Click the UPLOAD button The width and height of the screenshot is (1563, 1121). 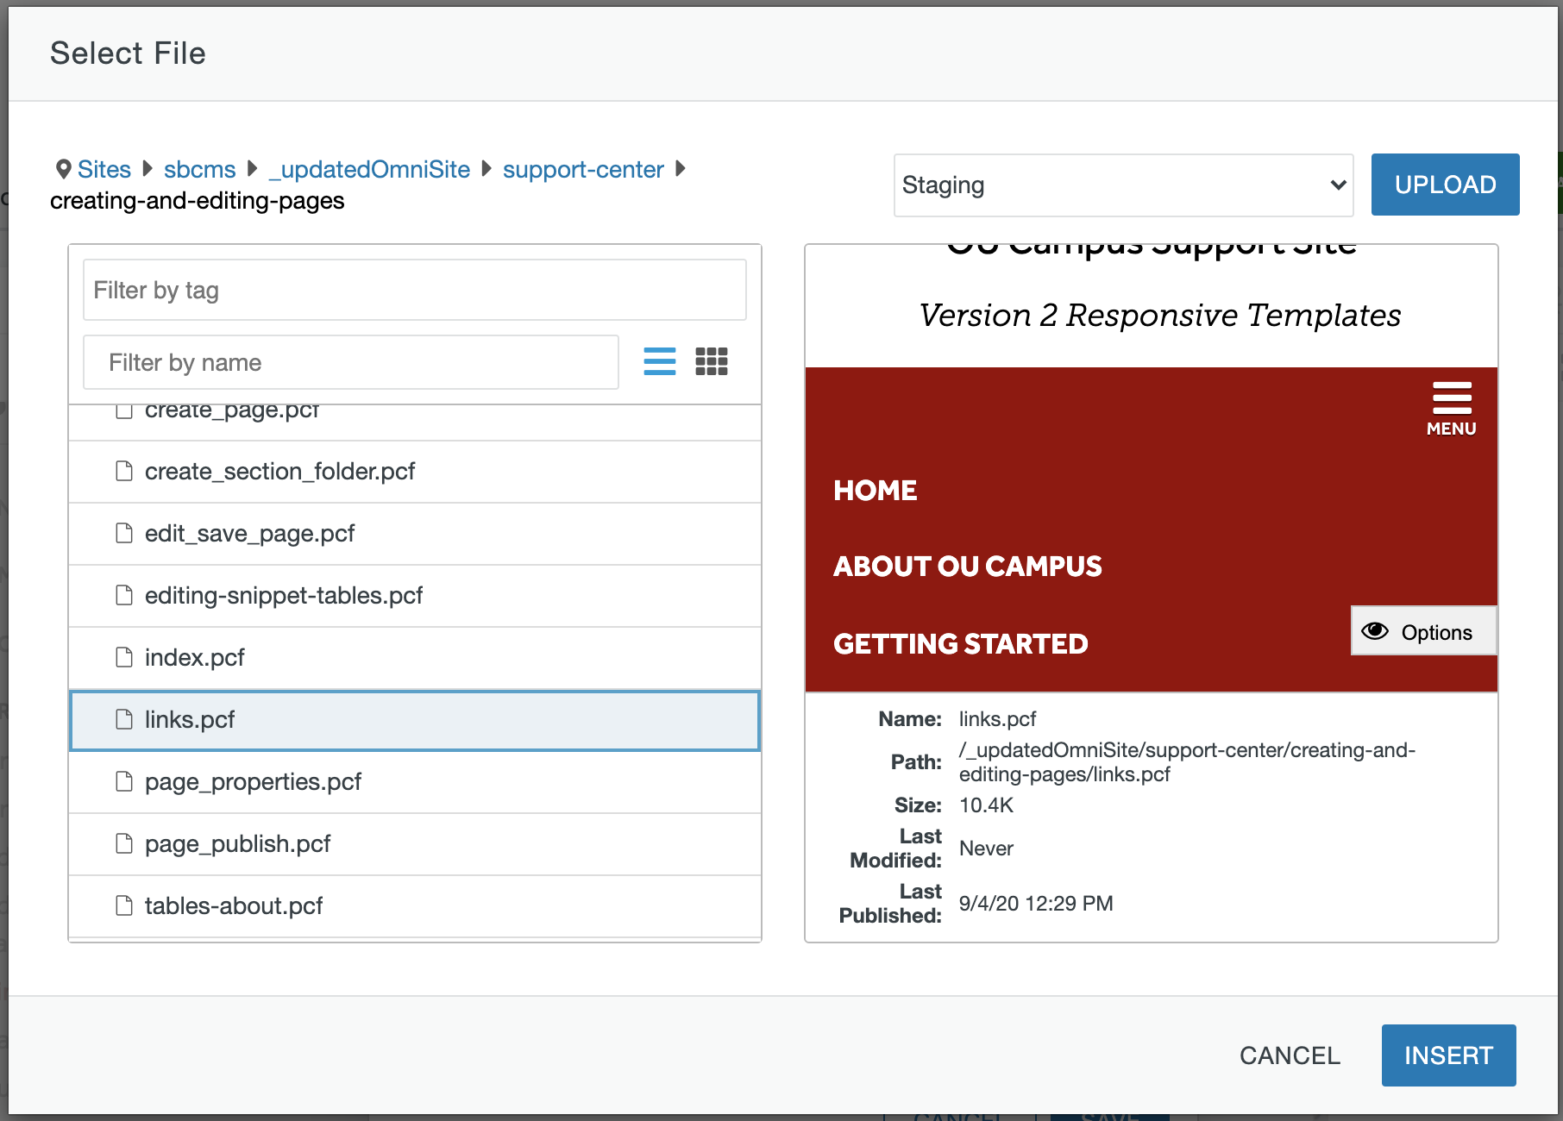(x=1445, y=185)
